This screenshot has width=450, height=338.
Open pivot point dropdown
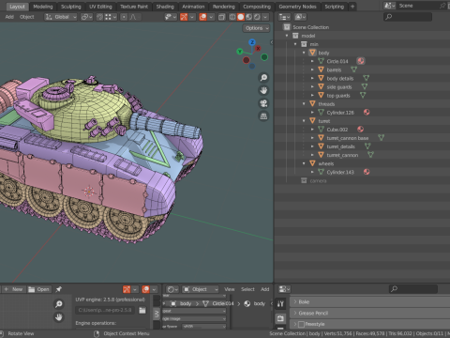tap(86, 17)
